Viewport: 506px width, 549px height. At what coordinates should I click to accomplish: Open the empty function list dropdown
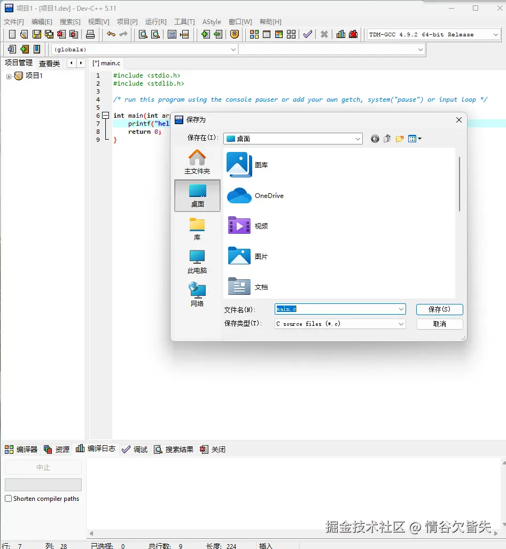click(x=332, y=50)
